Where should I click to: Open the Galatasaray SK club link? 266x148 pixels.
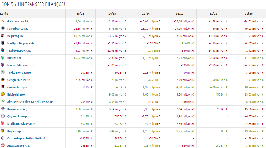pos(18,21)
